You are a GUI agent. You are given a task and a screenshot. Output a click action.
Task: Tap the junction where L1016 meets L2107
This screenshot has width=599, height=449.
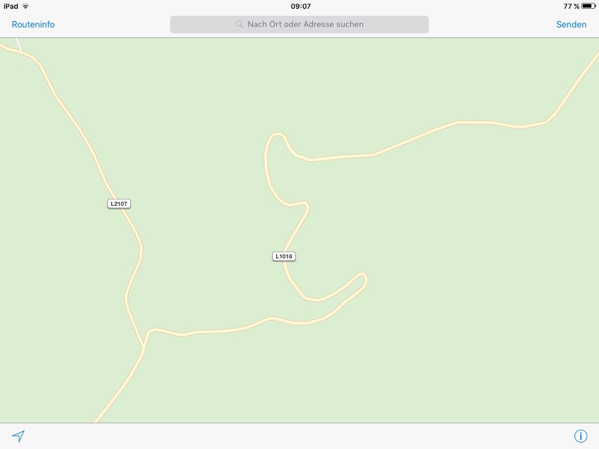144,347
